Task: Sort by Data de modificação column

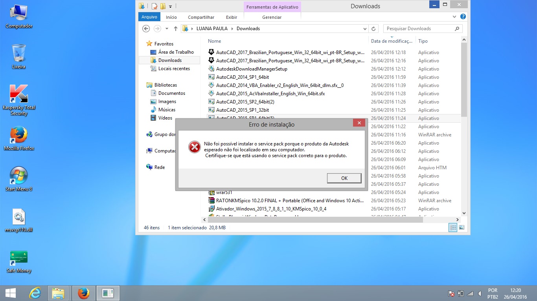Action: [392, 41]
